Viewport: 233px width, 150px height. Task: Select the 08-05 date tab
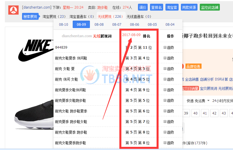(x=152, y=24)
